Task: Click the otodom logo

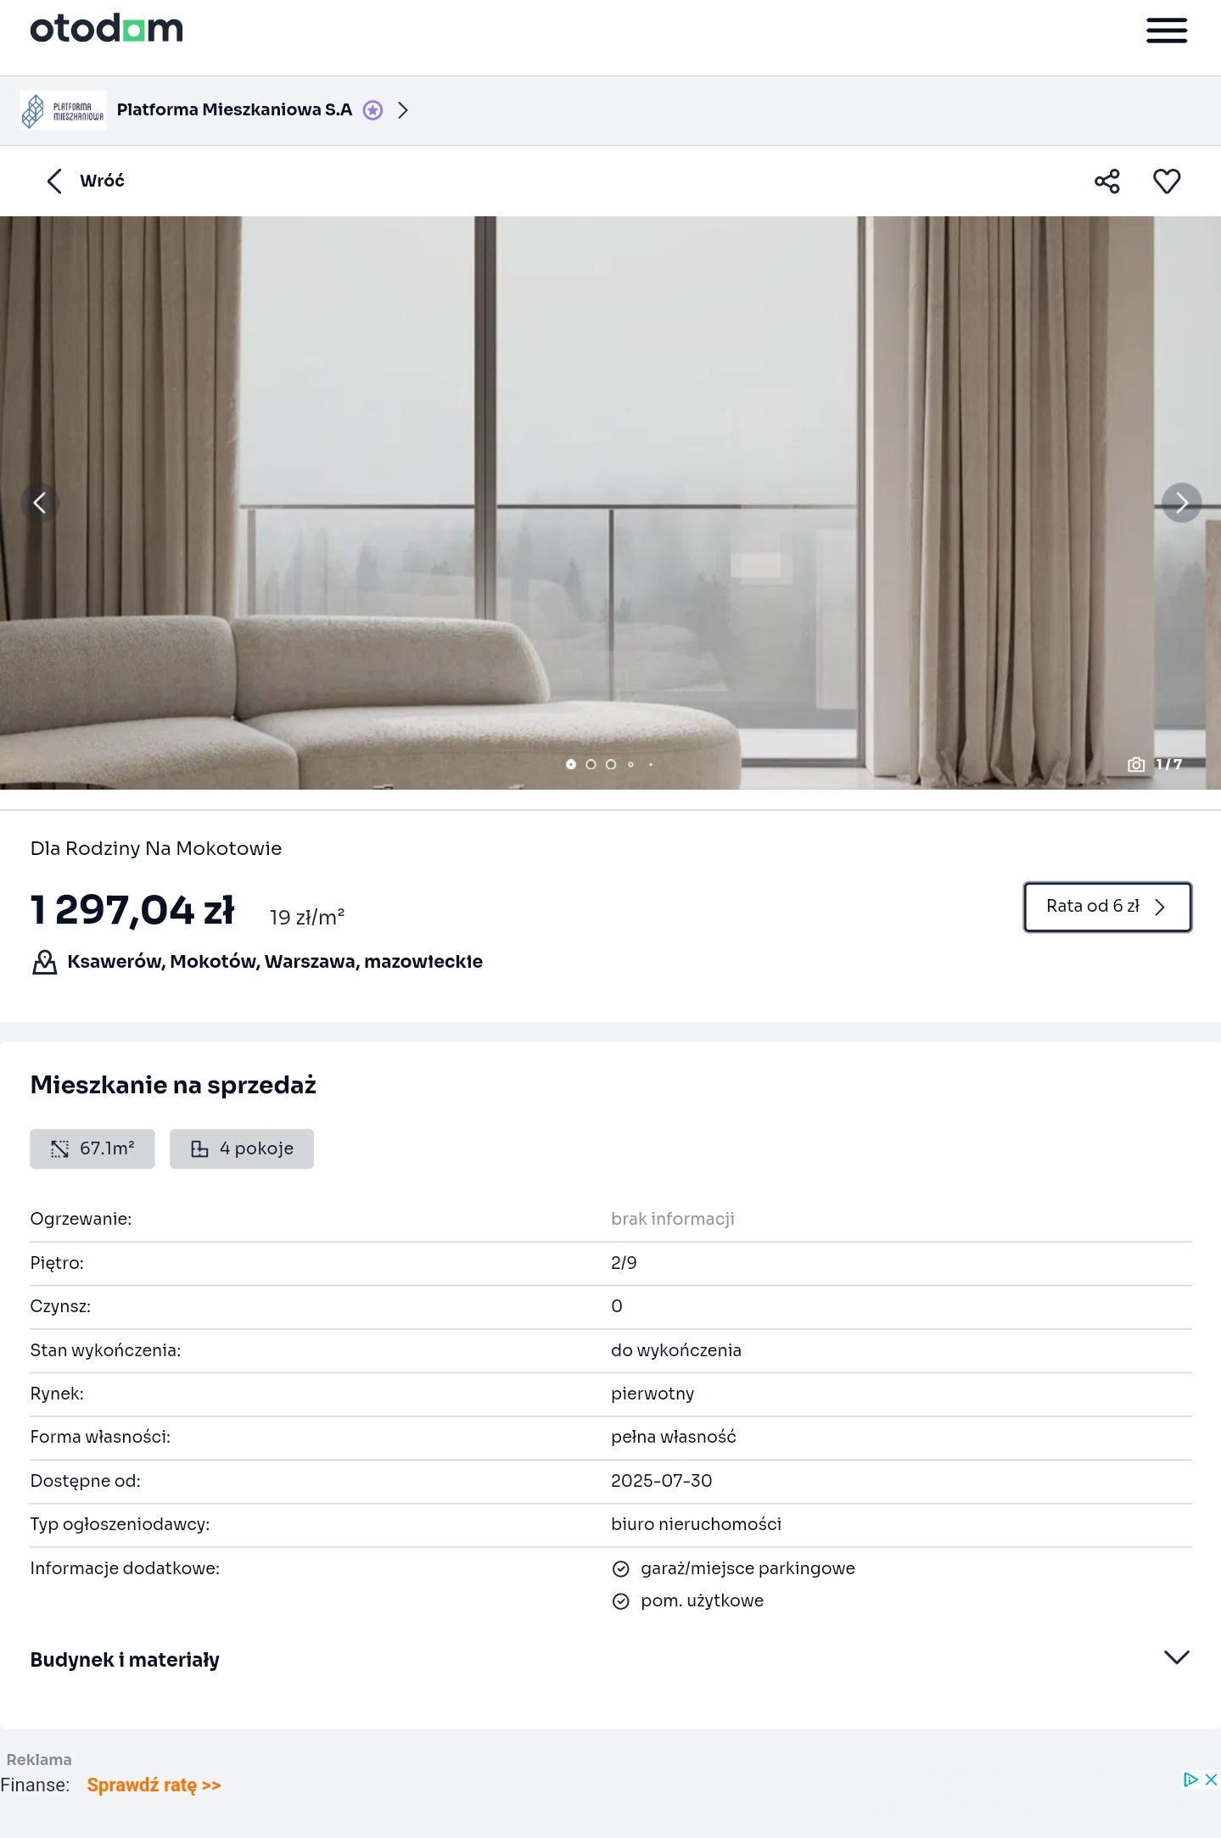Action: pyautogui.click(x=107, y=29)
